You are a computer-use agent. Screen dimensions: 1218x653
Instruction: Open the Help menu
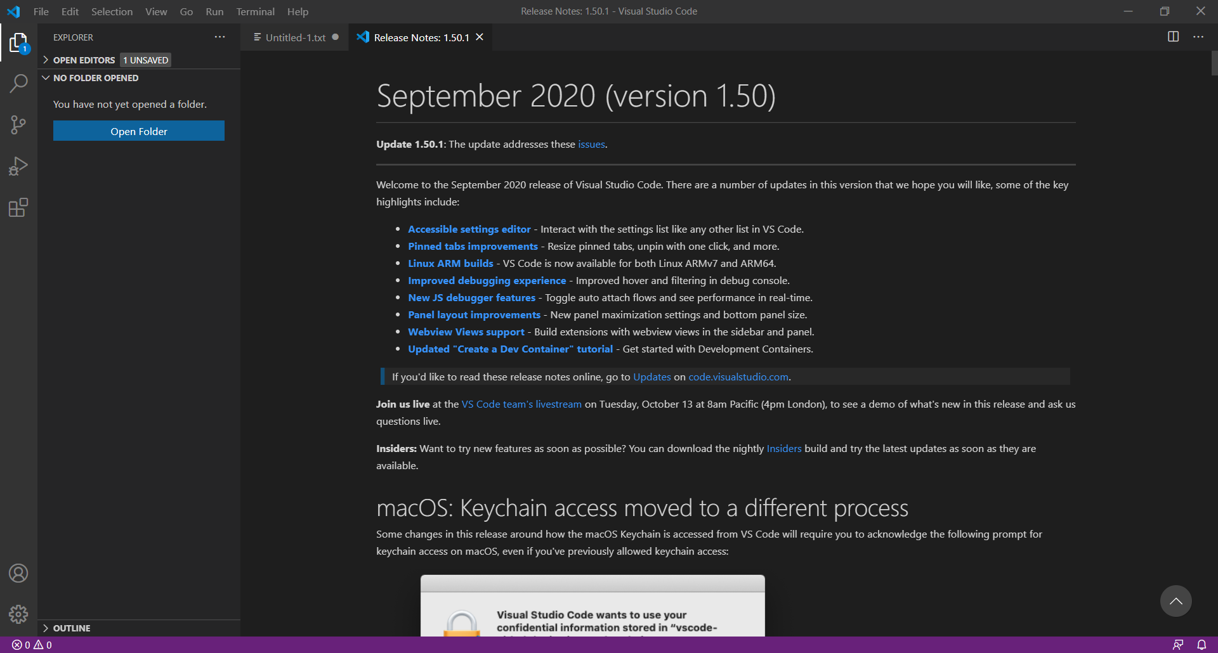pyautogui.click(x=298, y=11)
